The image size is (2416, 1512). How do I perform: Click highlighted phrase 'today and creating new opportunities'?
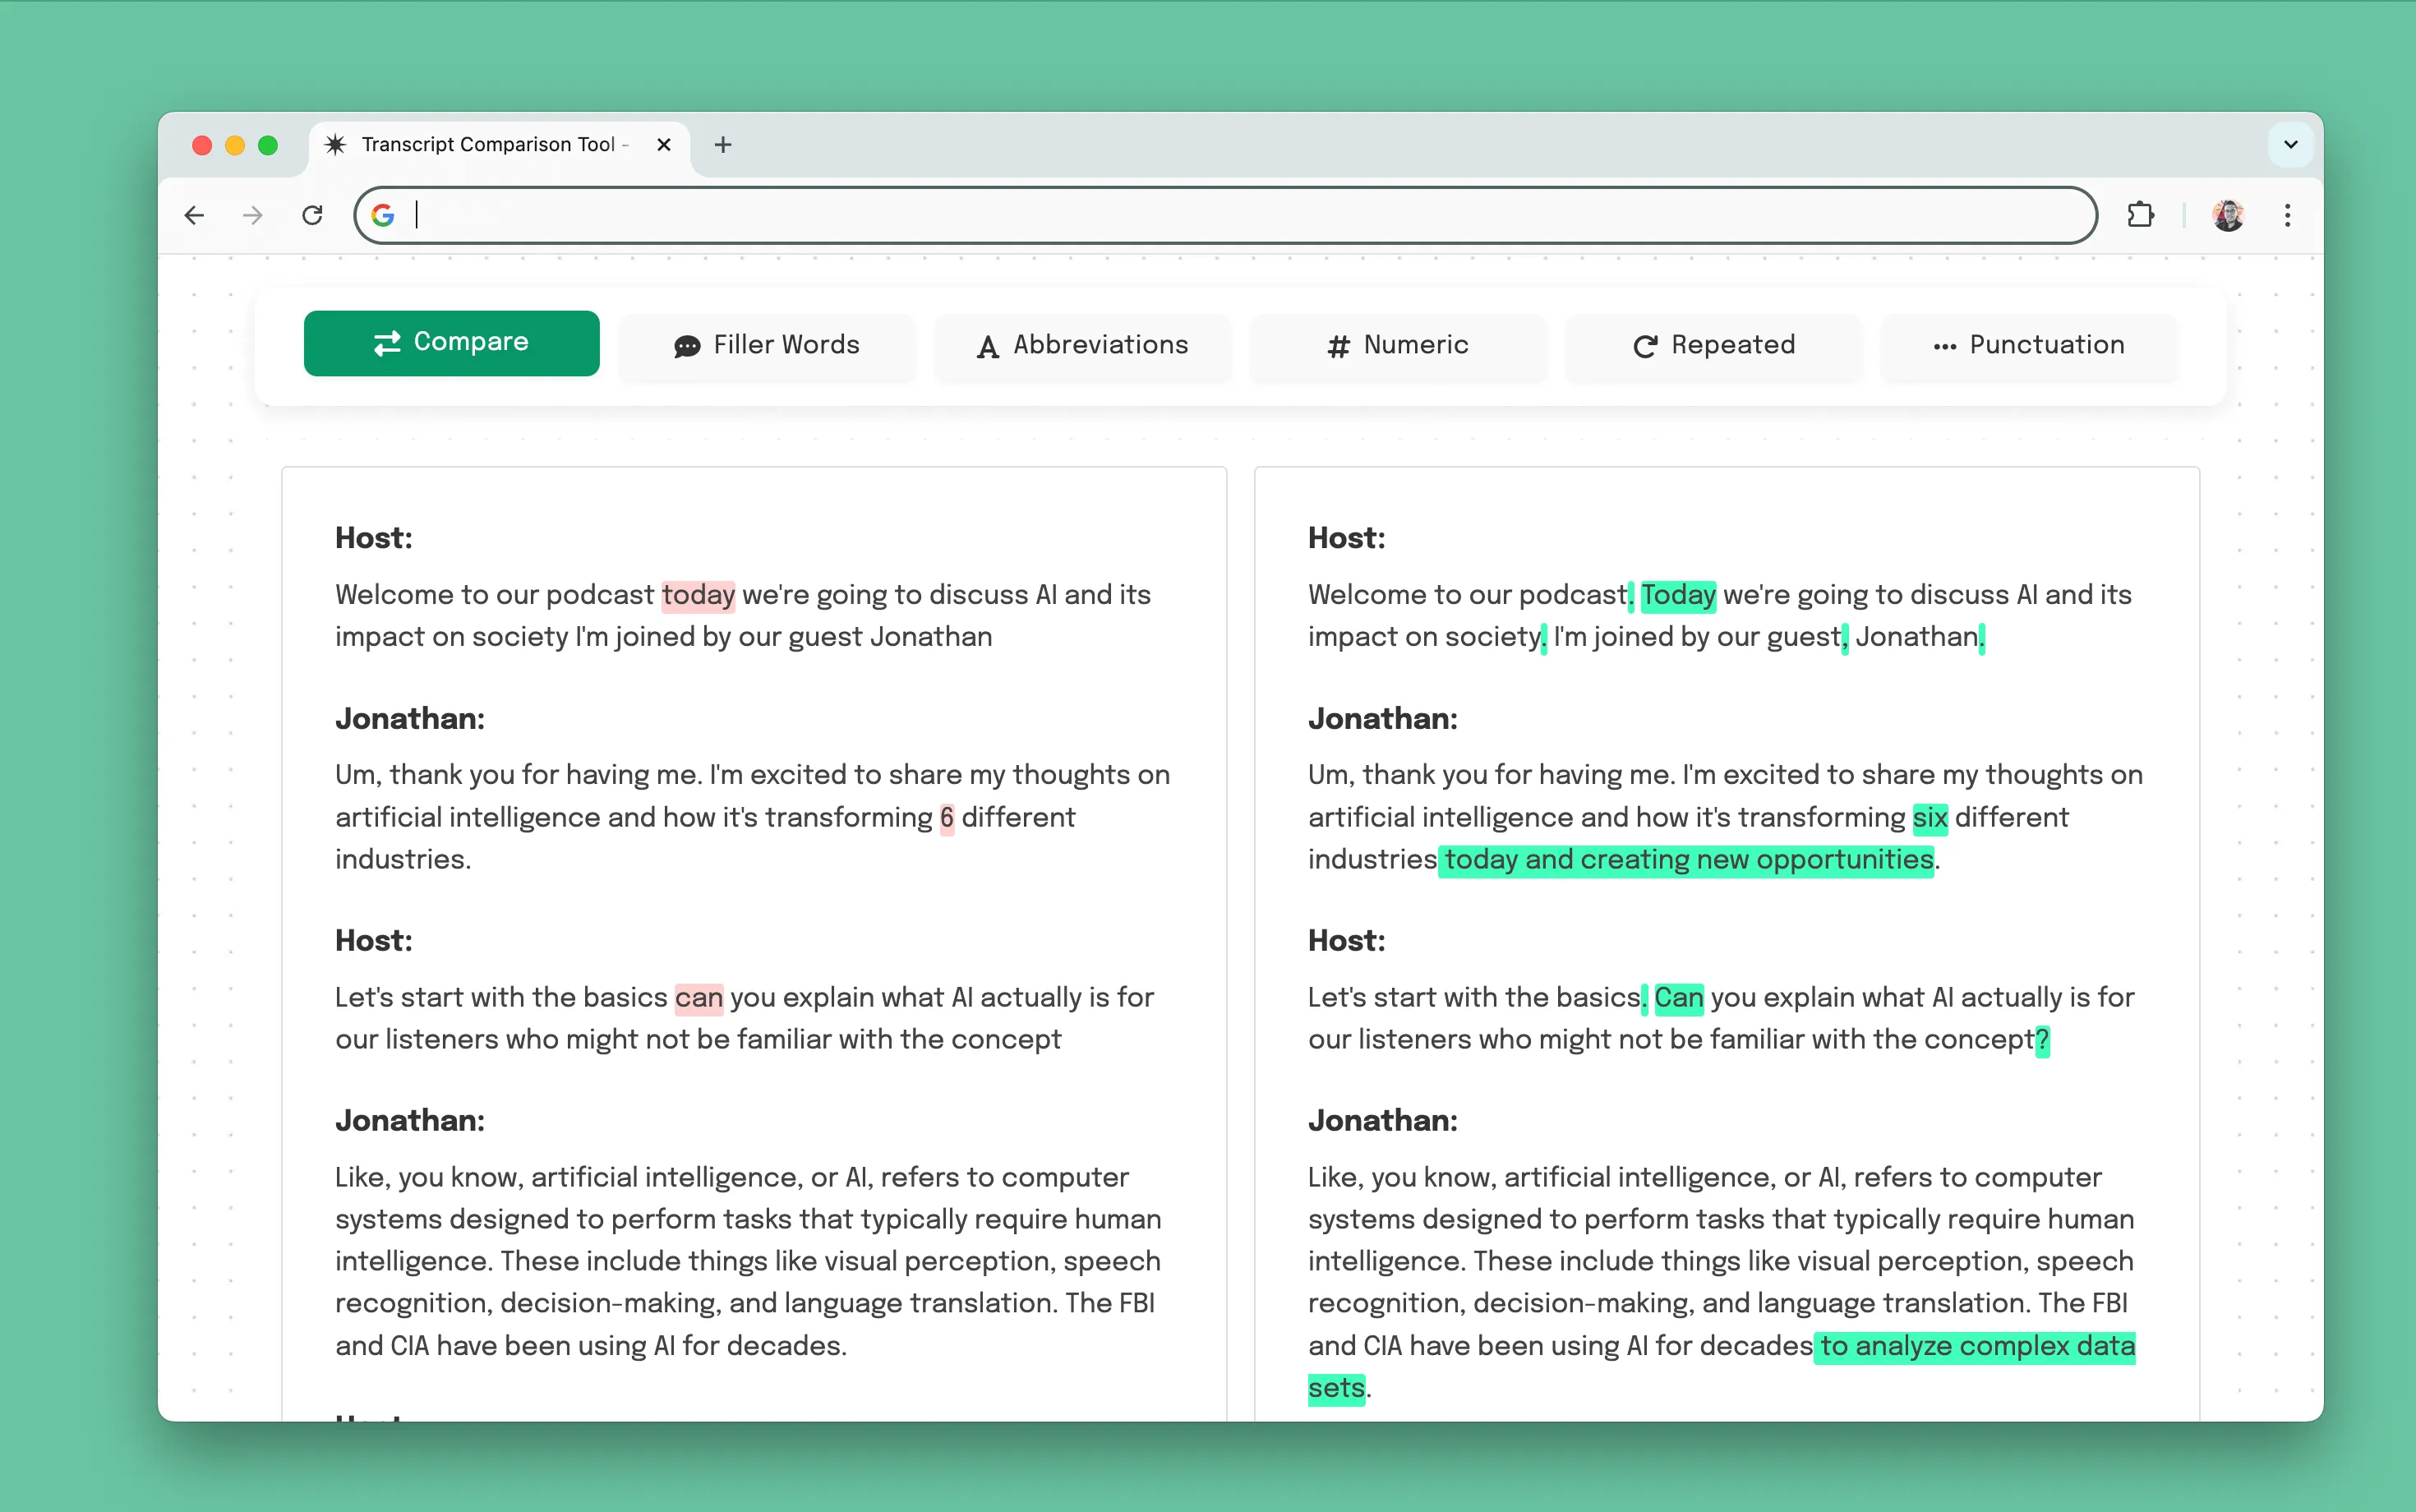click(x=1688, y=860)
